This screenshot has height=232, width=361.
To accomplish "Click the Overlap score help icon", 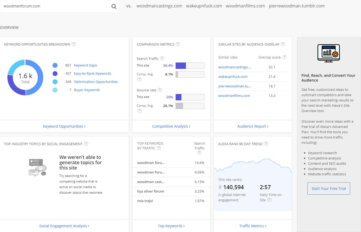I will click(x=285, y=57).
